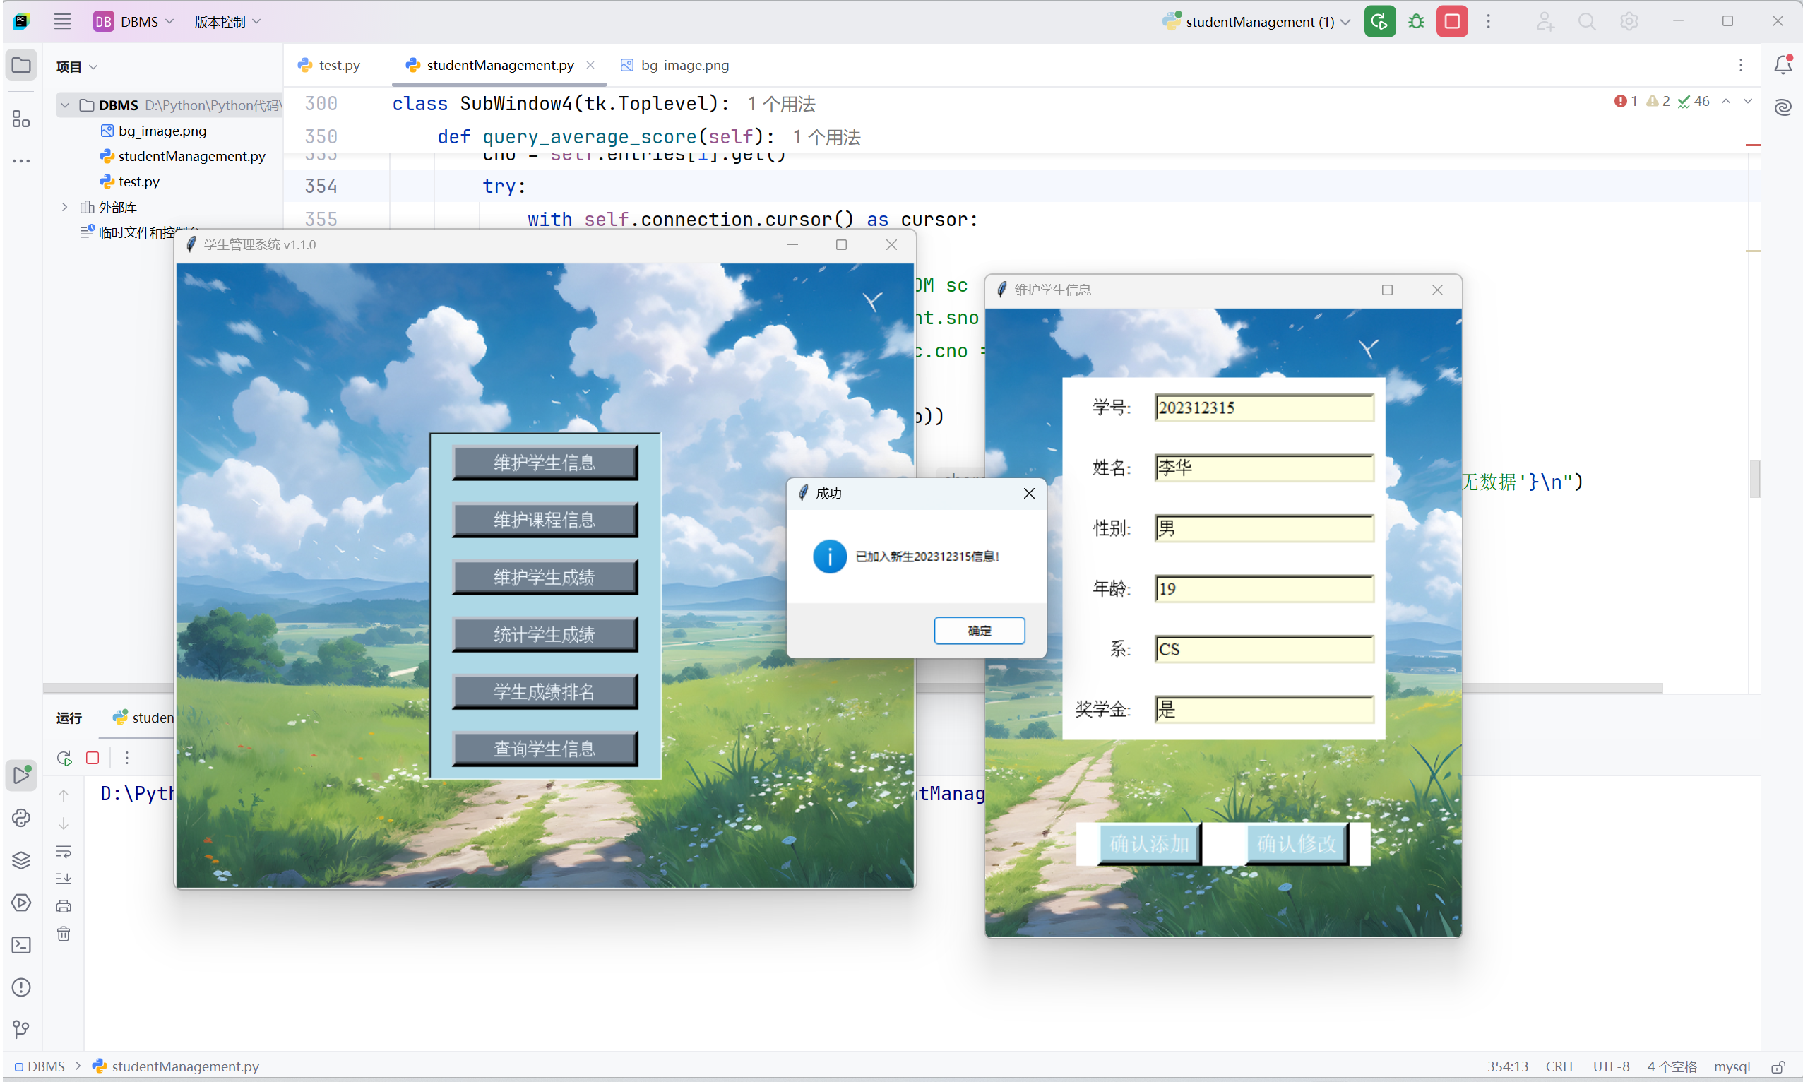1803x1082 pixels.
Task: Click 确定 in the success dialog
Action: (x=978, y=631)
